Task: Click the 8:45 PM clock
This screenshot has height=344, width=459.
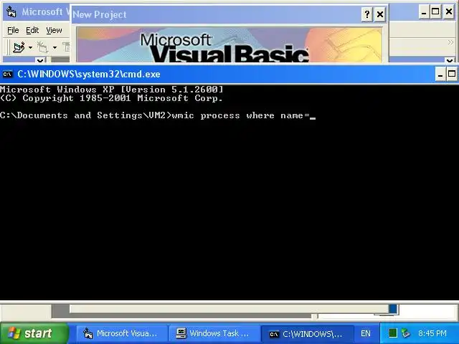Action: tap(432, 333)
